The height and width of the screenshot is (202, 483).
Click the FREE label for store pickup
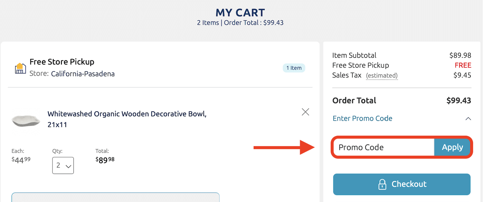463,65
